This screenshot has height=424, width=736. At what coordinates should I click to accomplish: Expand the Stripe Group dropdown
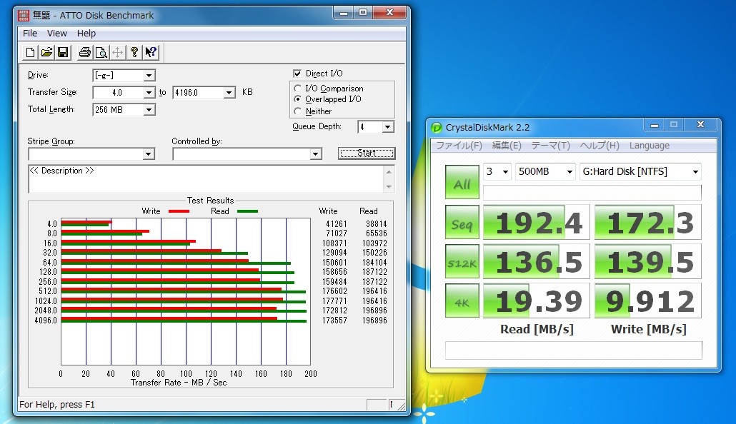coord(149,154)
